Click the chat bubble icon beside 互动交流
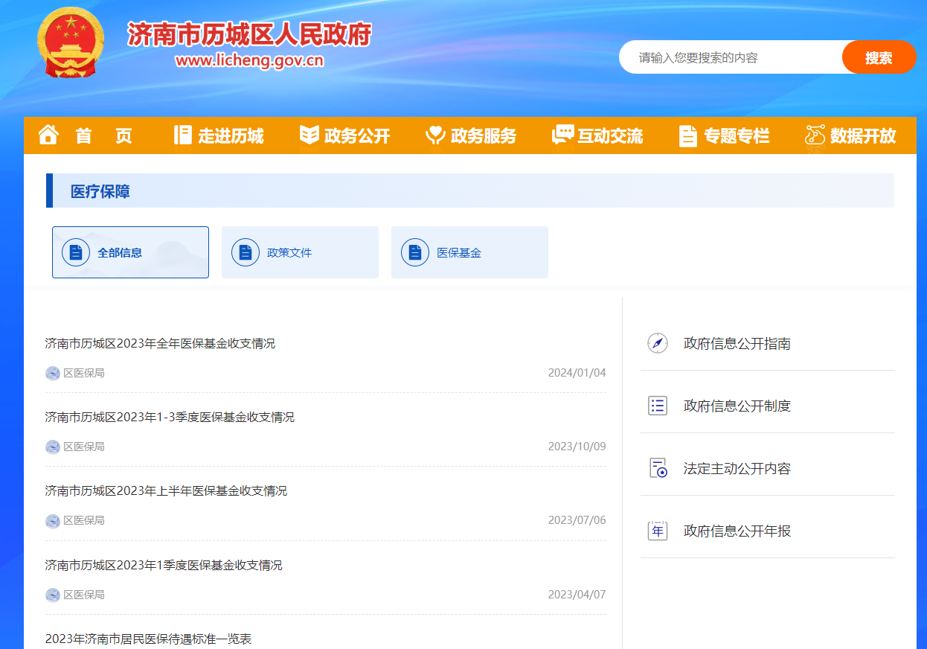927x649 pixels. tap(562, 135)
